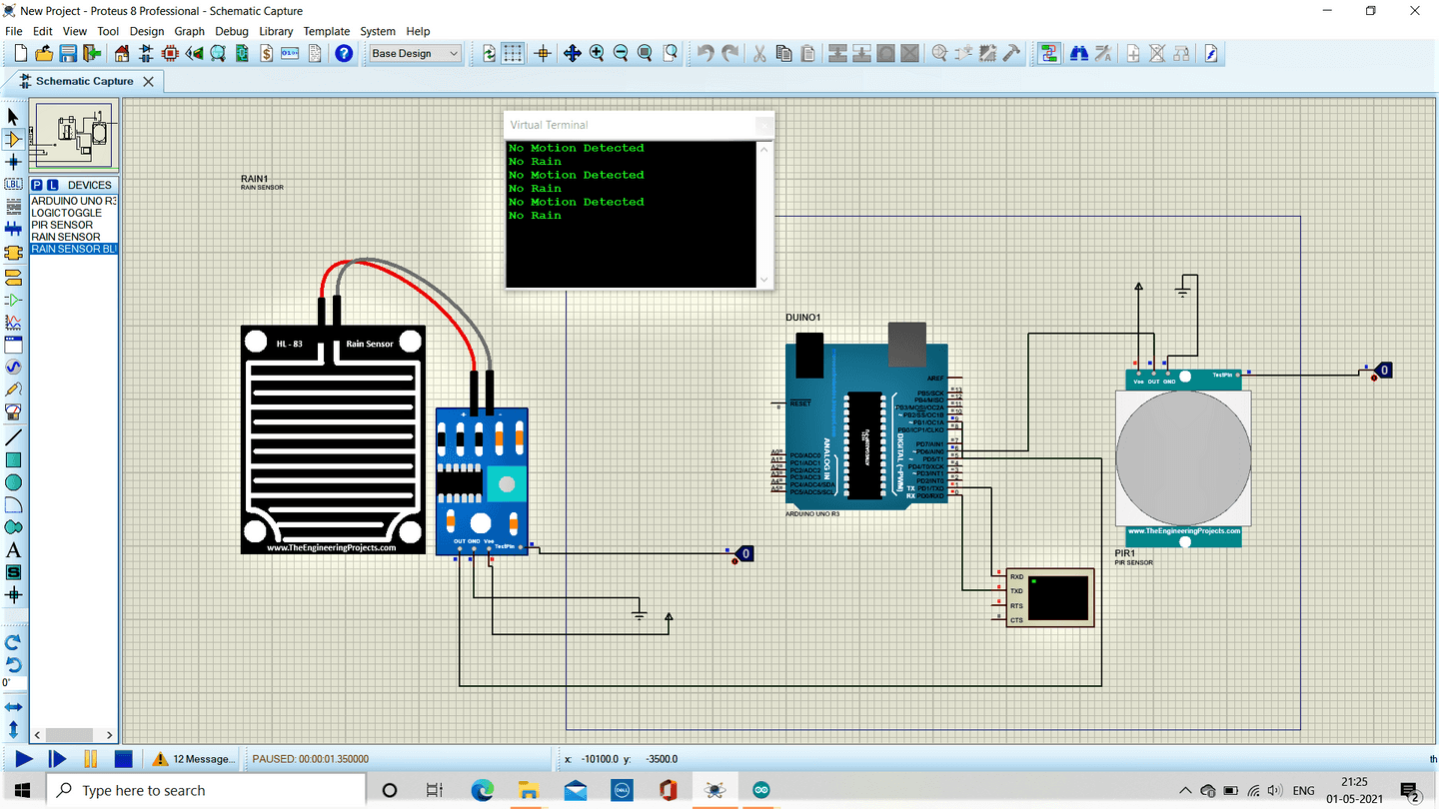Image resolution: width=1439 pixels, height=809 pixels.
Task: Click the Search and Tag binoculars icon
Action: pos(1079,53)
